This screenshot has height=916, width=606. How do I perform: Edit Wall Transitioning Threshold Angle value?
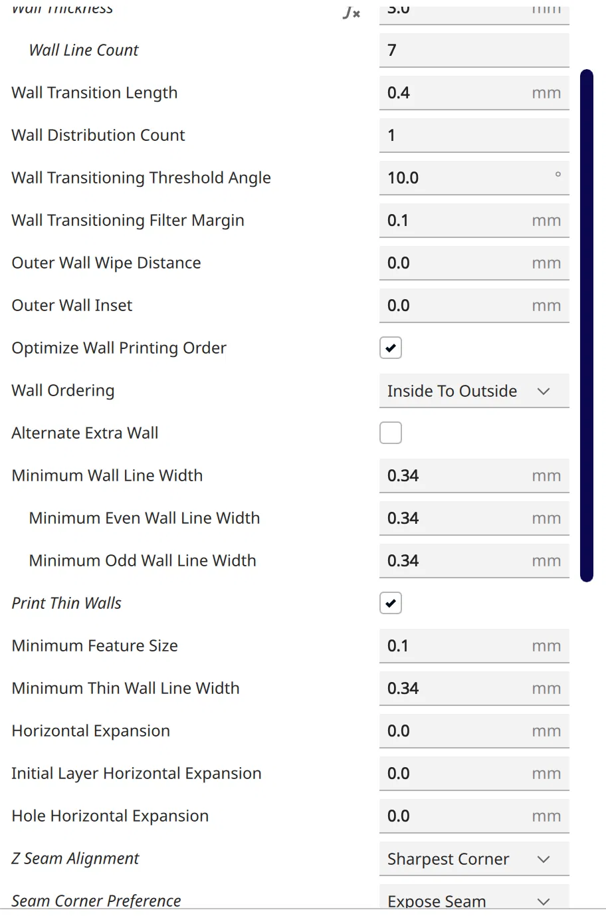[465, 178]
